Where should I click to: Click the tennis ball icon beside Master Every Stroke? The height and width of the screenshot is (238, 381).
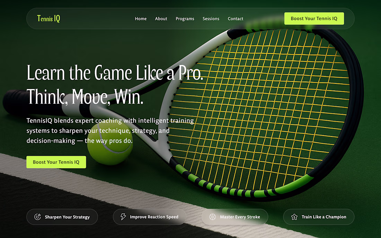(x=213, y=217)
